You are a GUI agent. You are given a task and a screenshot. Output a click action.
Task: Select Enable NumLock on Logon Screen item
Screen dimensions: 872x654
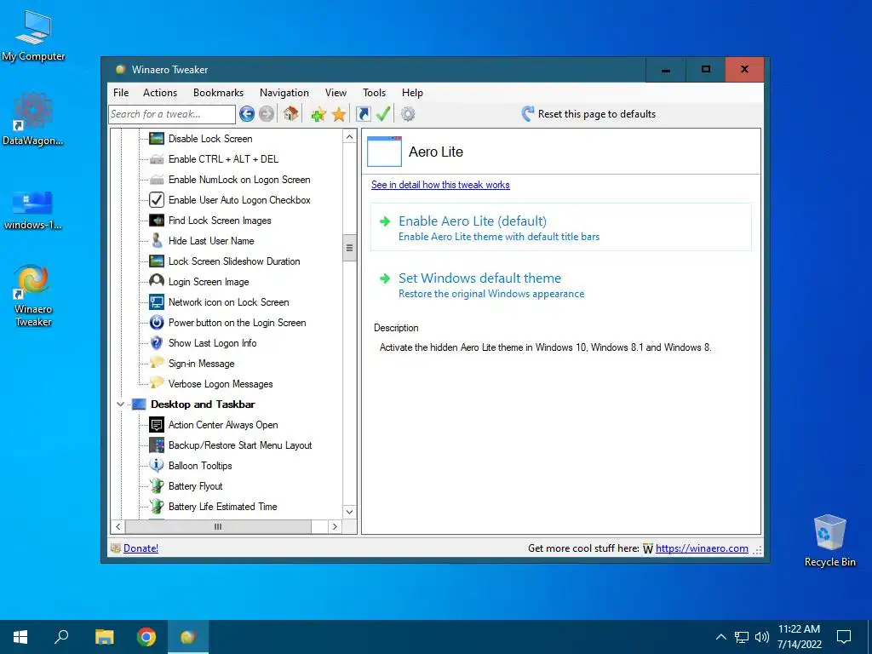[239, 180]
